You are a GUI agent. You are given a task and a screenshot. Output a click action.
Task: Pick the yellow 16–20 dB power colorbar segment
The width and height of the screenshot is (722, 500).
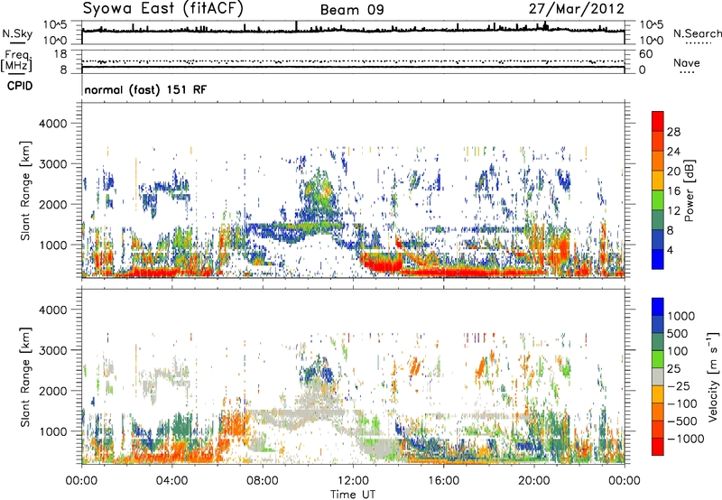pyautogui.click(x=658, y=181)
